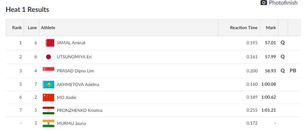The image size is (305, 131).
Task: Select MURMU Jauna athlete name
Action: point(71,123)
